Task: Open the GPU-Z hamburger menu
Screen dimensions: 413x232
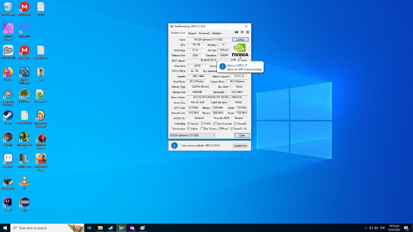Action: (x=247, y=32)
